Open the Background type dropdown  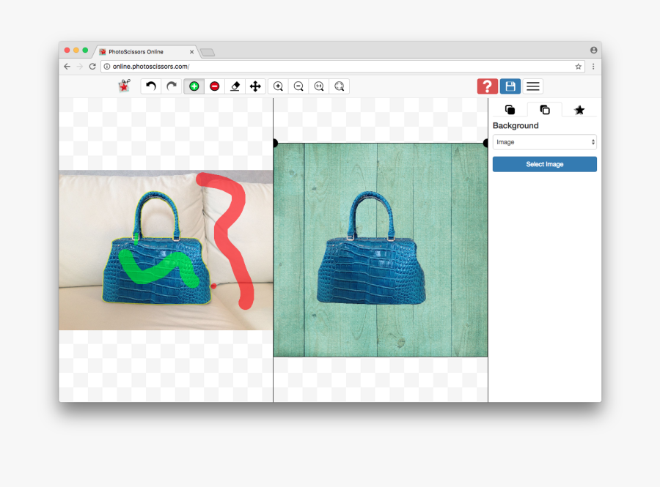click(x=544, y=141)
